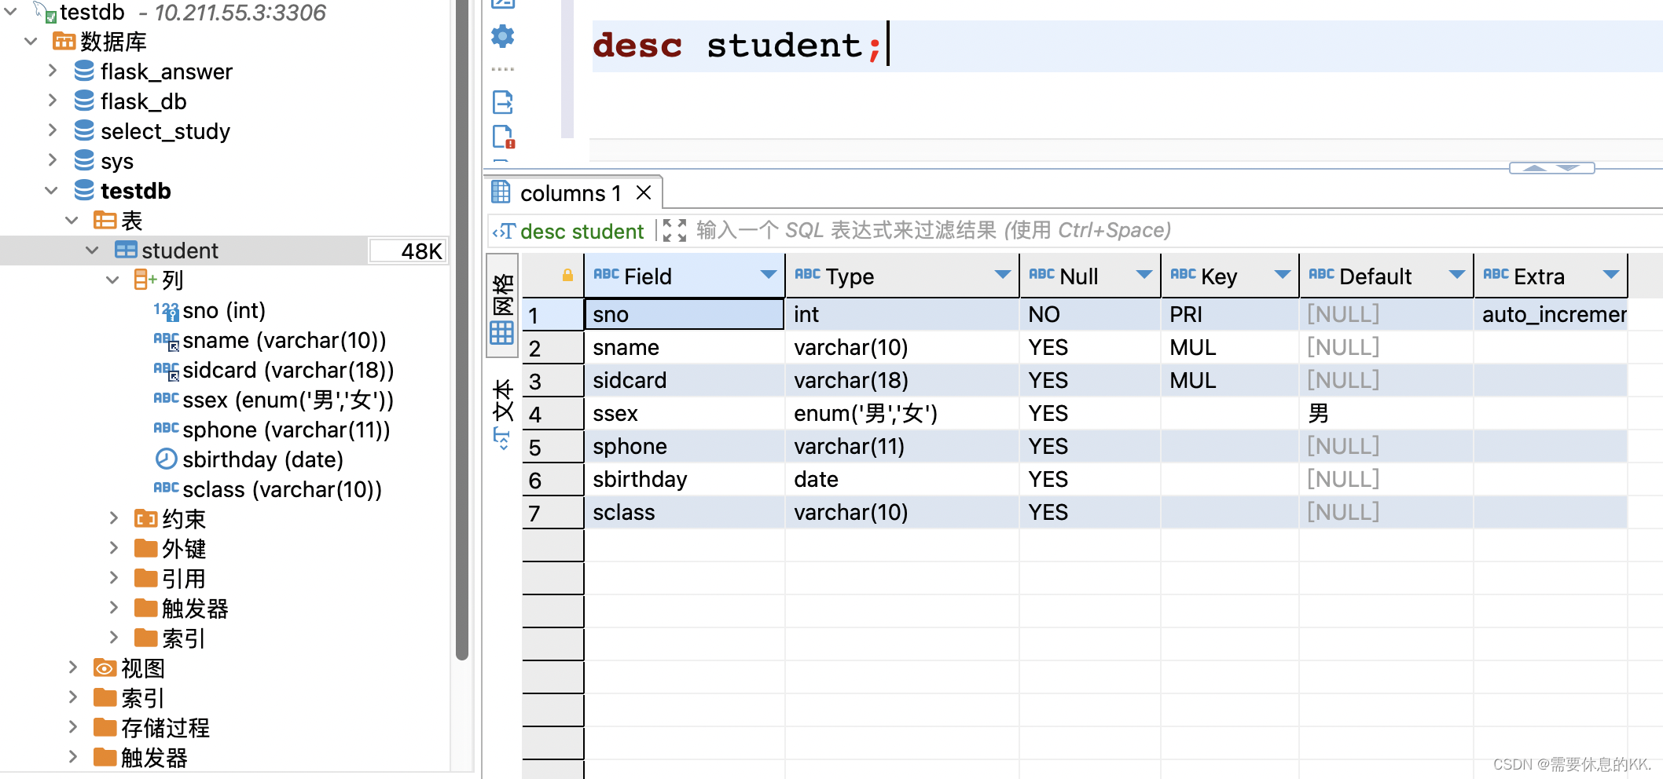Expand the select_study database node
Image resolution: width=1663 pixels, height=779 pixels.
(x=52, y=130)
